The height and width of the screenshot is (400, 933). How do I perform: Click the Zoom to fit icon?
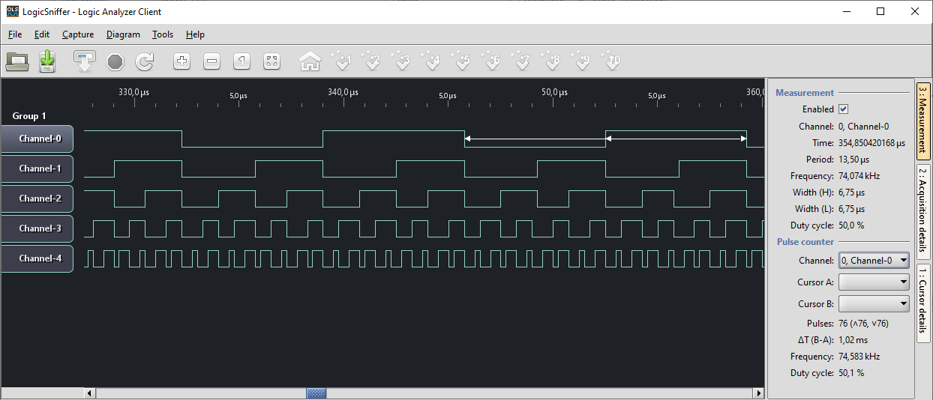[271, 62]
